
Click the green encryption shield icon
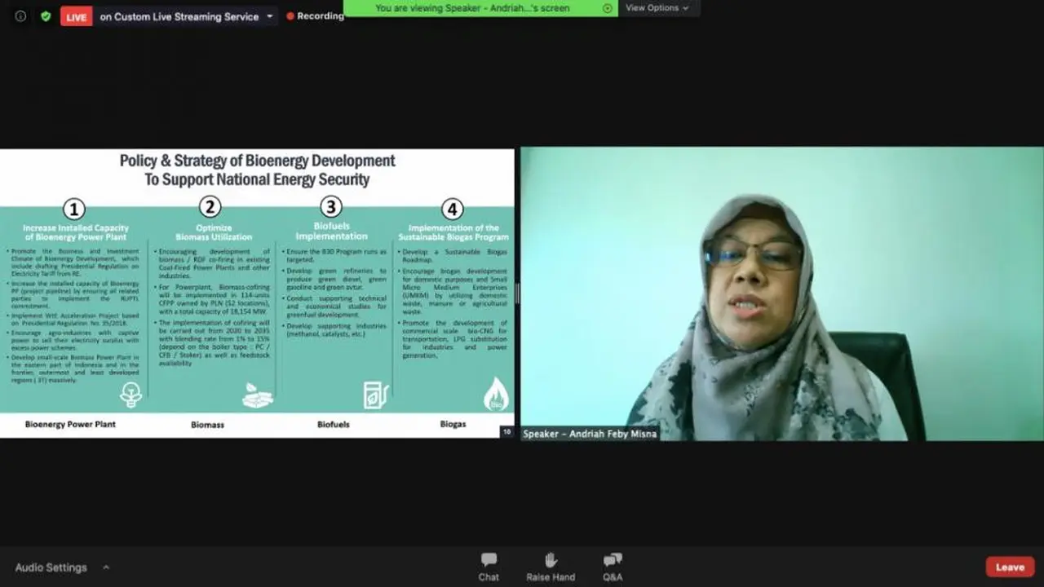tap(46, 16)
